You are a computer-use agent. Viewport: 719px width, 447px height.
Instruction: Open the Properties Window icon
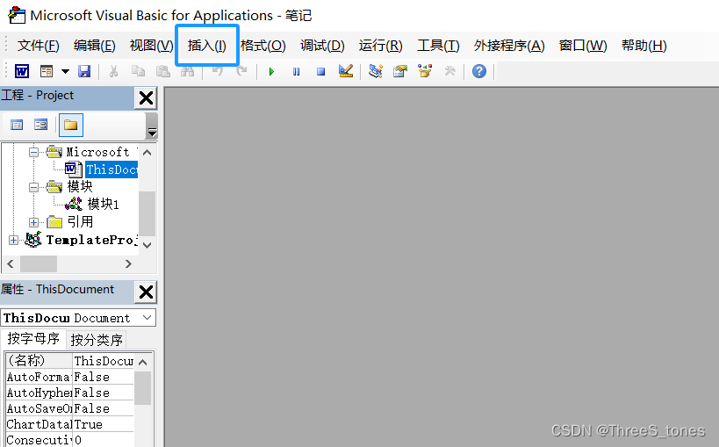point(400,71)
